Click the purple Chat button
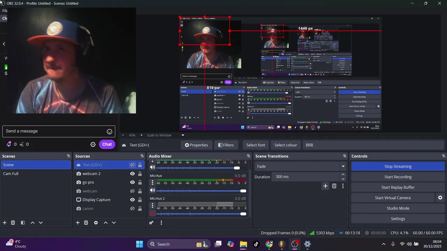The width and height of the screenshot is (447, 251). coord(107,144)
